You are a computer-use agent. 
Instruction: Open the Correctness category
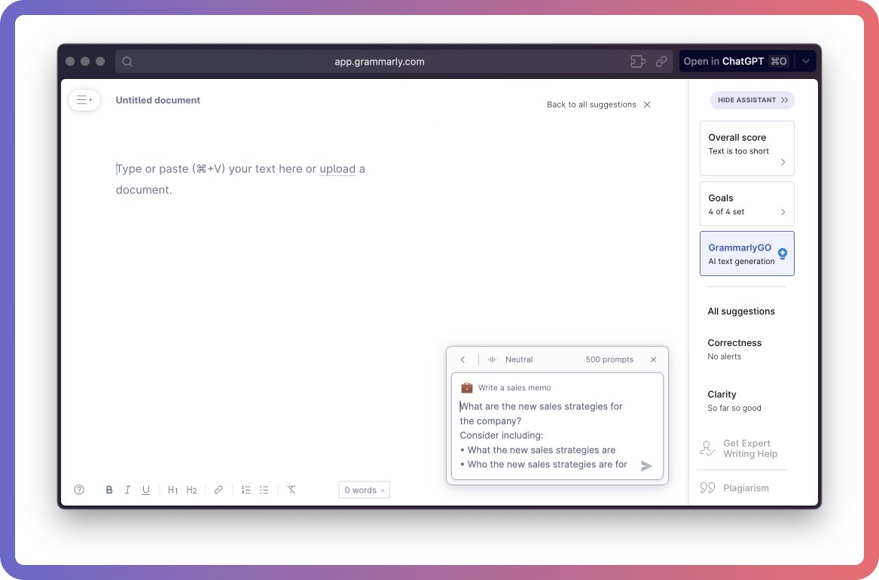click(x=734, y=349)
